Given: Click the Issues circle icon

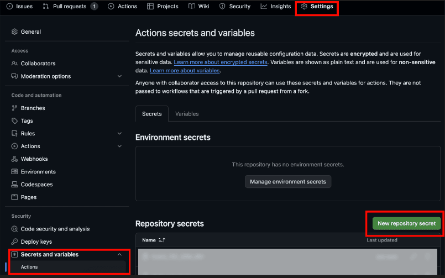Looking at the screenshot, I should click(9, 6).
